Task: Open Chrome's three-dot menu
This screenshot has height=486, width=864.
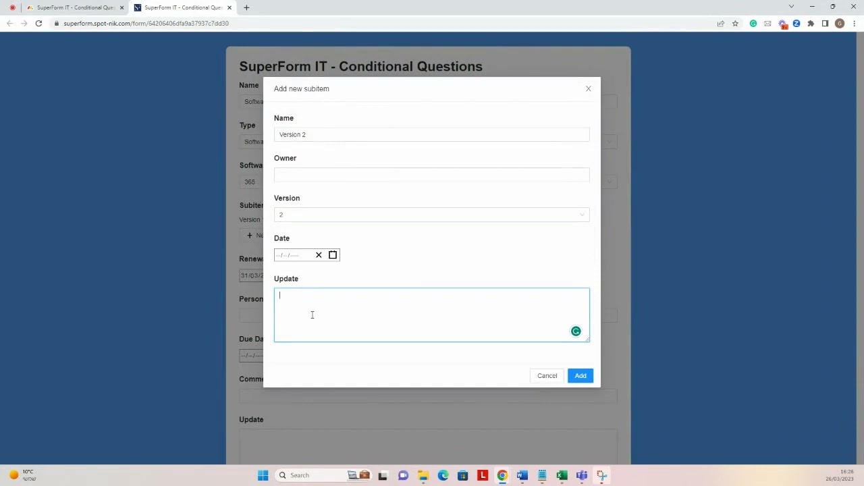Action: [x=853, y=23]
